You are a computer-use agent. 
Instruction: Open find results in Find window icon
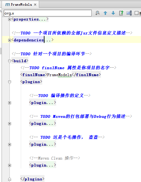[x=121, y=13]
